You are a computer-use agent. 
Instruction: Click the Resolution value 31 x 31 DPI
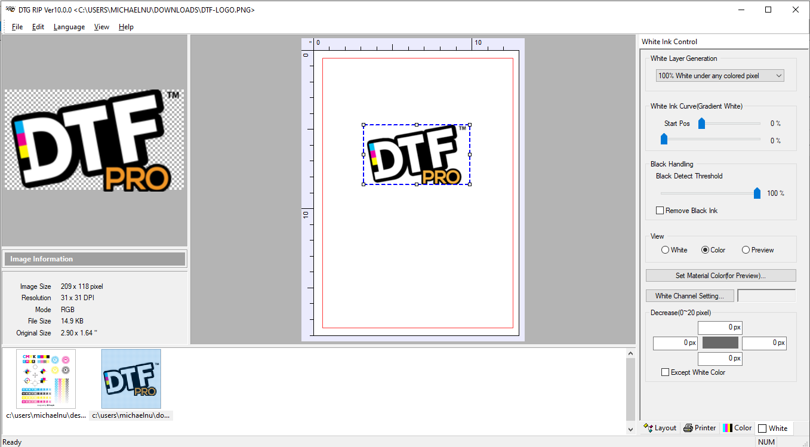click(78, 298)
